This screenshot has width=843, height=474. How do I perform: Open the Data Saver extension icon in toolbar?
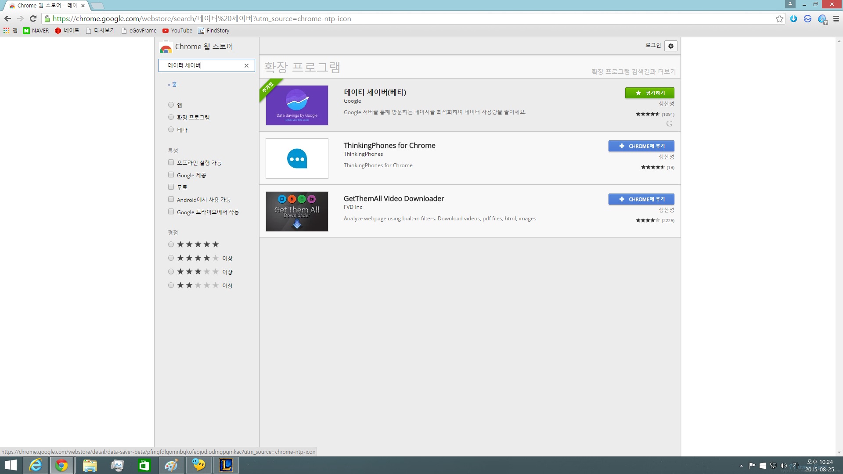[822, 19]
